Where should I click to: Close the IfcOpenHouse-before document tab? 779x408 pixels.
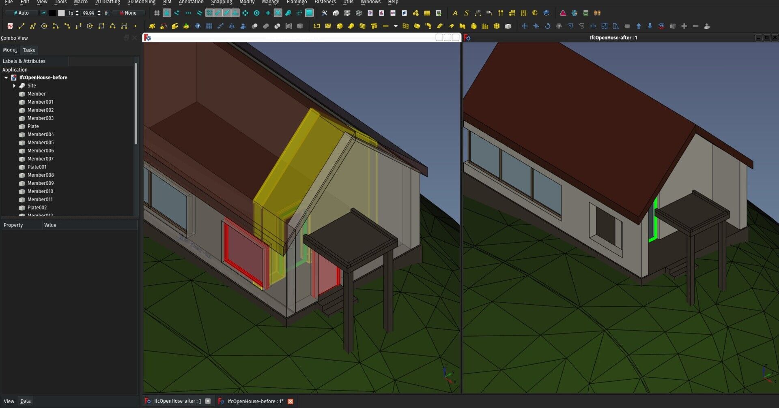tap(291, 401)
